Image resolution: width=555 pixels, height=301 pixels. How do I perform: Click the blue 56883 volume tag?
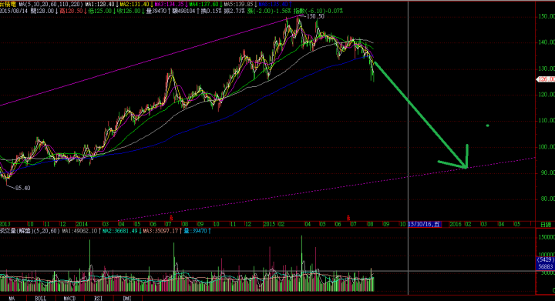point(546,266)
